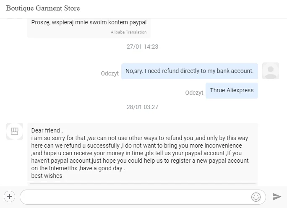Open the Boutique Garment Store title
The width and height of the screenshot is (287, 208).
tap(43, 8)
